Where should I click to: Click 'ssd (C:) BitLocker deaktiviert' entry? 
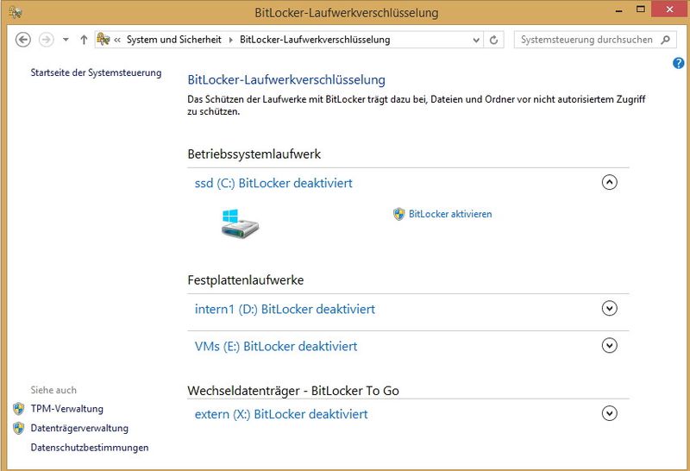[273, 183]
